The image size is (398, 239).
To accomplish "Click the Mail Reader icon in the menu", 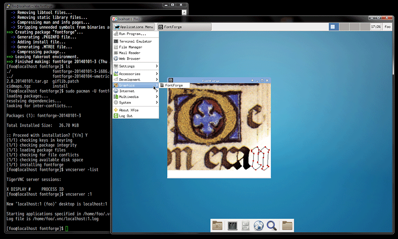I will pos(116,53).
